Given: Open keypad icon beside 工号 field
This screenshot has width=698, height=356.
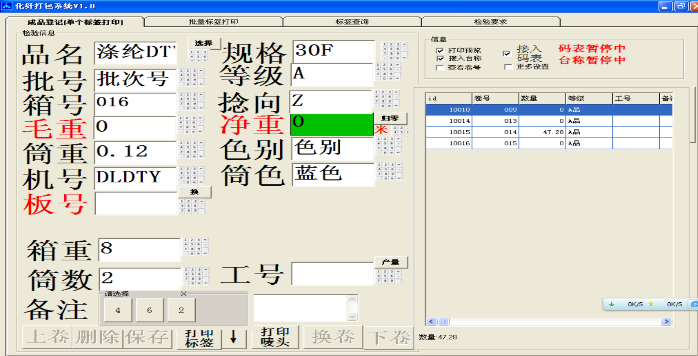Looking at the screenshot, I should coord(388,277).
